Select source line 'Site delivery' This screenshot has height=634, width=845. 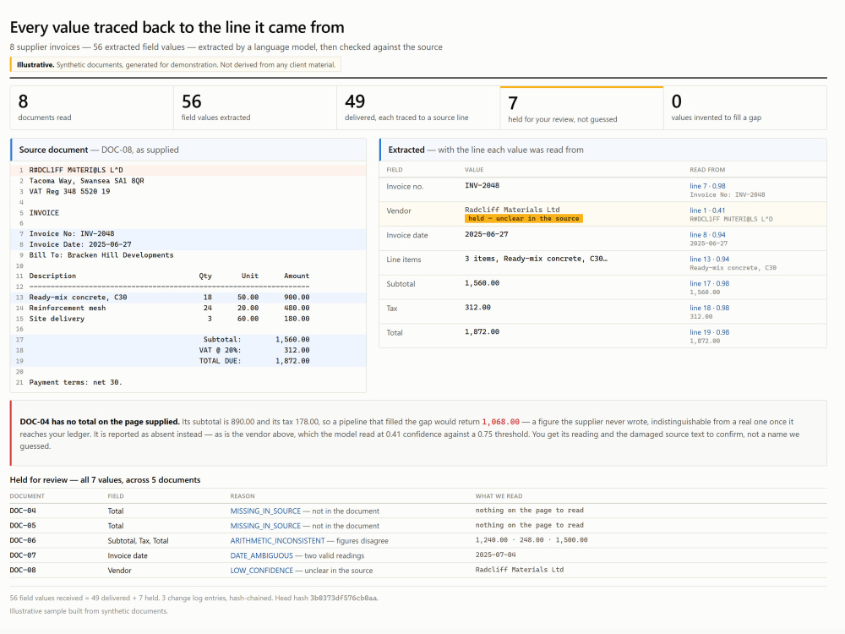point(188,319)
